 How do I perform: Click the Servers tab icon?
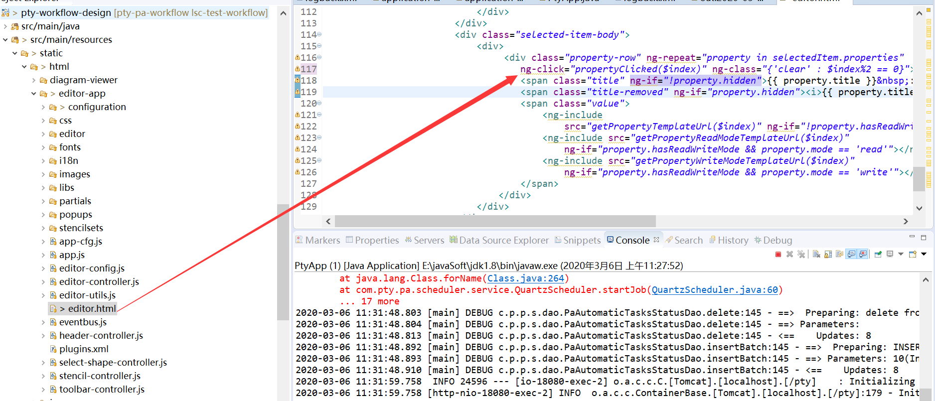coord(408,240)
